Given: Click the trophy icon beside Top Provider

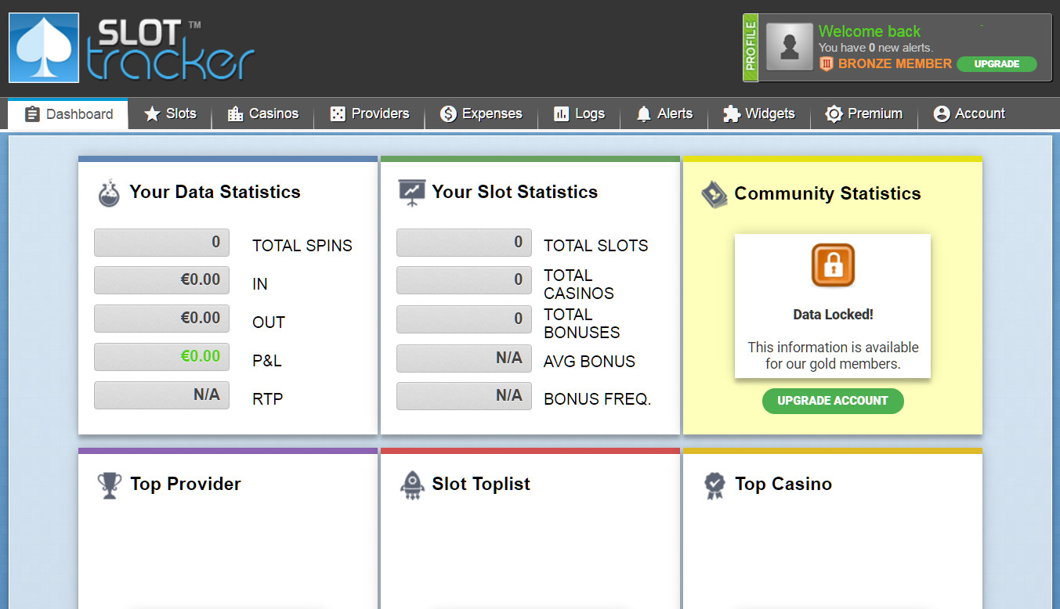Looking at the screenshot, I should [110, 485].
